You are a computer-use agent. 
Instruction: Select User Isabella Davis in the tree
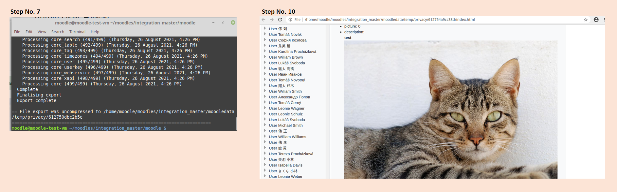pos(285,165)
